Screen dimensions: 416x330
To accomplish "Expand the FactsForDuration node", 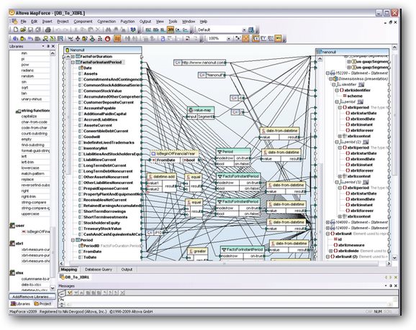I will tap(73, 57).
